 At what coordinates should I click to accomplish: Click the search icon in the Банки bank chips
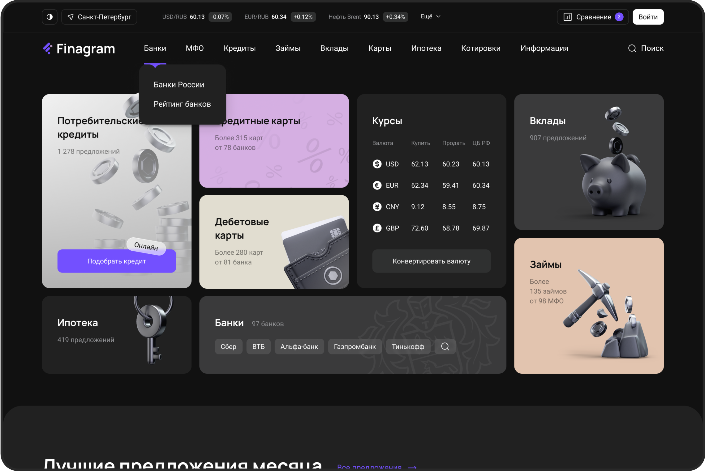click(445, 346)
